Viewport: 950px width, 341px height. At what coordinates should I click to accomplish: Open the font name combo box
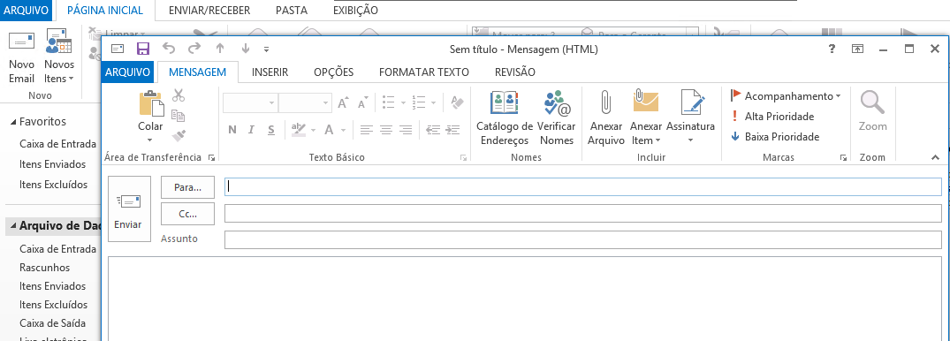(x=250, y=103)
